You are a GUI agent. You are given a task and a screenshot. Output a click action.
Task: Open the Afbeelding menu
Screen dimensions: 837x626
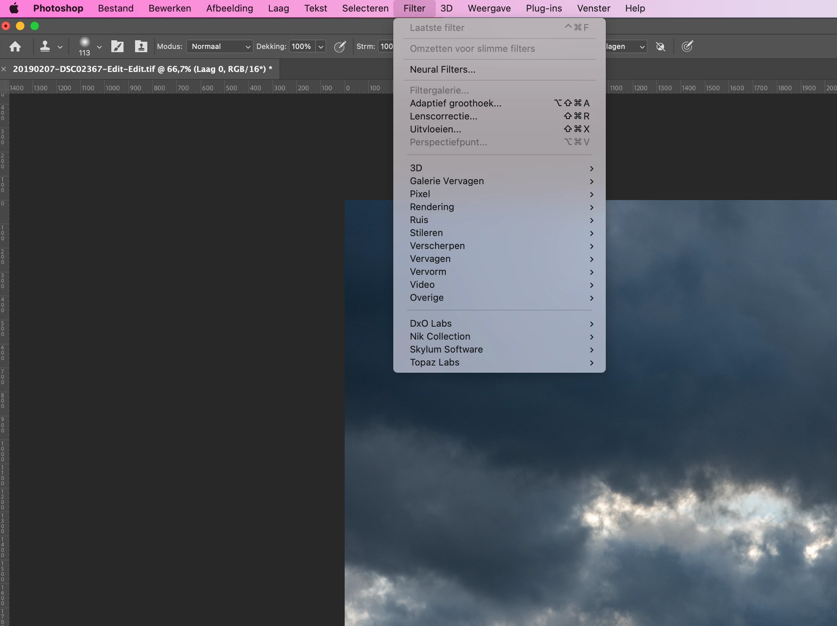(x=229, y=8)
